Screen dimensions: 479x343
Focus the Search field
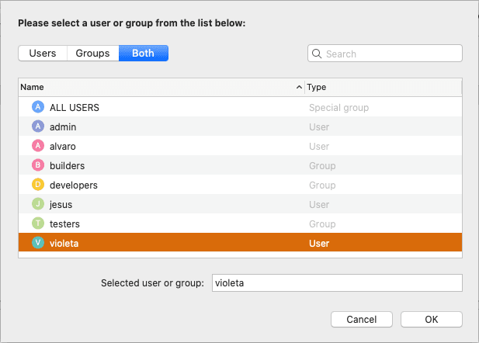[x=385, y=54]
